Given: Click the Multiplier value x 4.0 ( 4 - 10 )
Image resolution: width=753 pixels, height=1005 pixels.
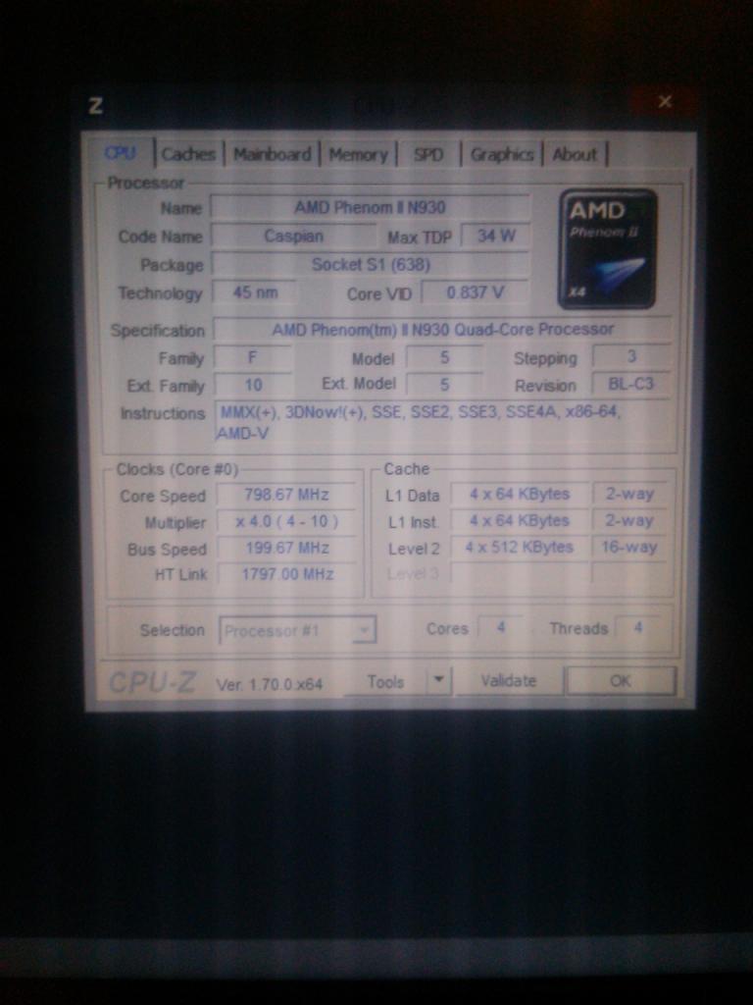Looking at the screenshot, I should pyautogui.click(x=286, y=522).
